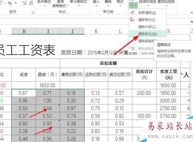This screenshot has height=142, width=193.
Task: Click cell with value 2700.00
Action: pos(168,108)
